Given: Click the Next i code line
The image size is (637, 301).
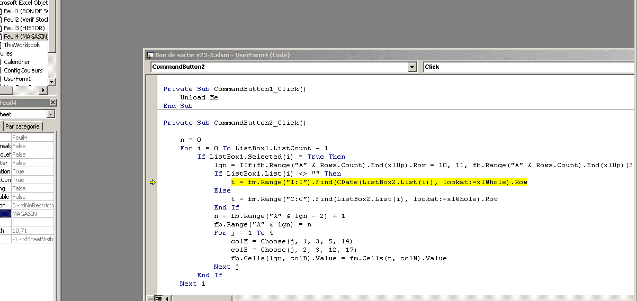Looking at the screenshot, I should 193,284.
